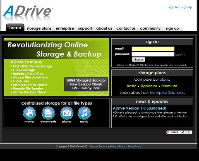Click the 50GB Storage & Backup trial button
199x161 pixels.
[x=86, y=84]
